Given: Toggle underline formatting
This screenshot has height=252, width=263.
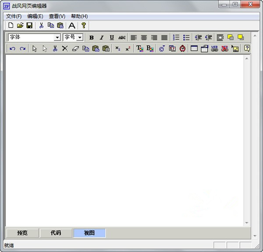Looking at the screenshot, I should (112, 38).
